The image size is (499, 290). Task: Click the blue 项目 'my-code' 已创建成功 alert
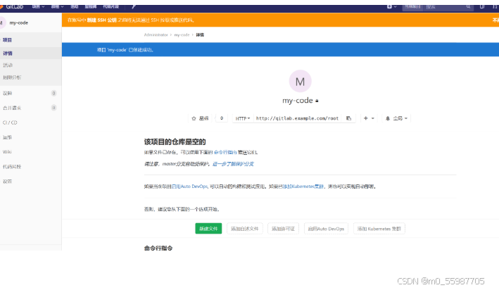(x=280, y=50)
